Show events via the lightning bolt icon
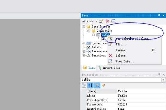This screenshot has height=110, width=166. [x=104, y=85]
